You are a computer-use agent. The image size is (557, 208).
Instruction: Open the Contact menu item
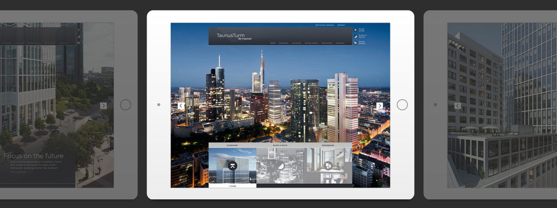pyautogui.click(x=340, y=43)
